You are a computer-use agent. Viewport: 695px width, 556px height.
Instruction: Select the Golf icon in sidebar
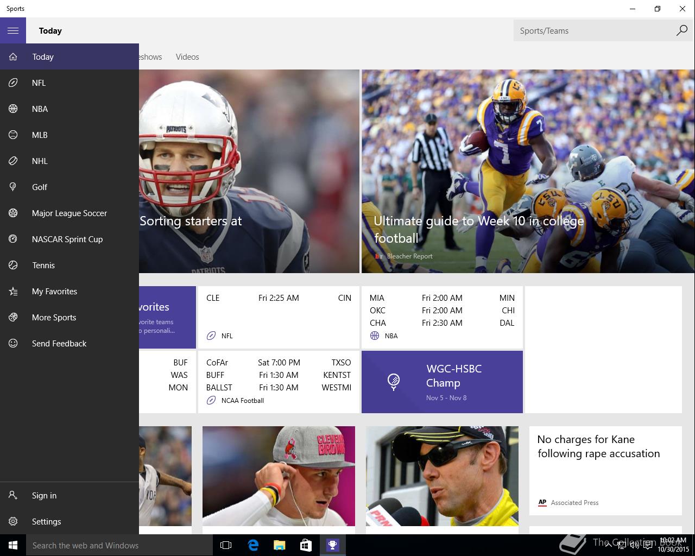(13, 187)
